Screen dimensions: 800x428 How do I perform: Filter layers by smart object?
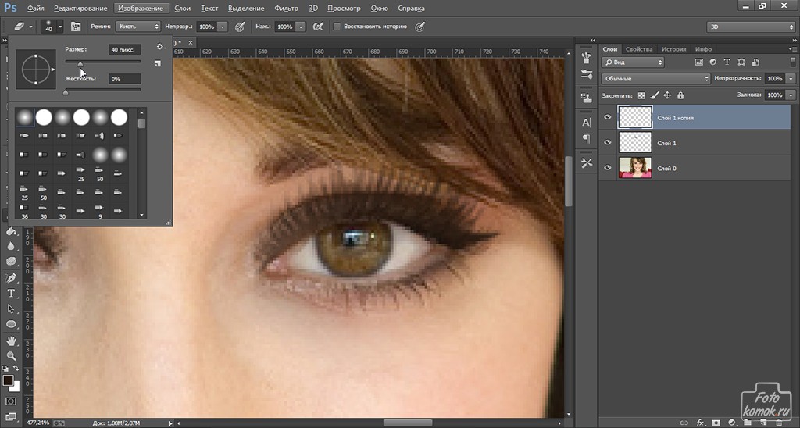click(755, 62)
